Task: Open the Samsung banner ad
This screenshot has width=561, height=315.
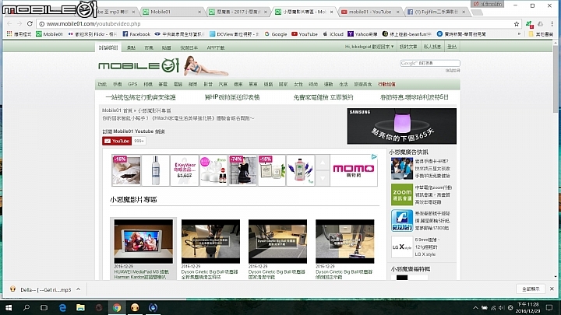Action: pos(401,126)
